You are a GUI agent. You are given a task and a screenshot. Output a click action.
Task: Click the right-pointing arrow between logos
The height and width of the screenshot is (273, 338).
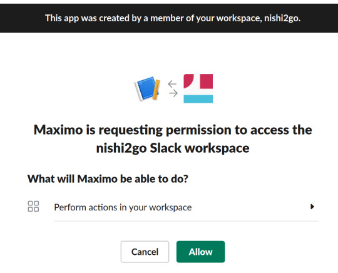point(173,93)
